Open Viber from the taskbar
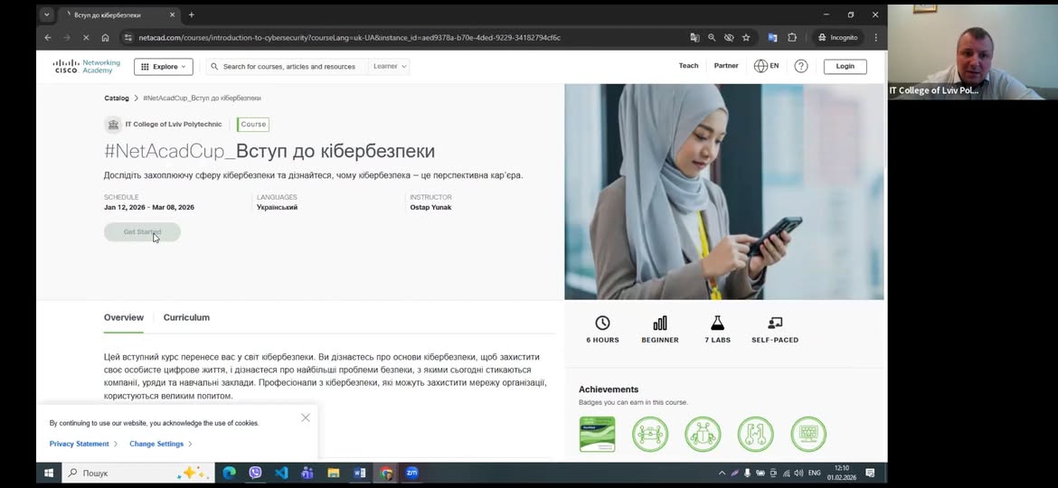Viewport: 1058px width, 488px height. [255, 473]
